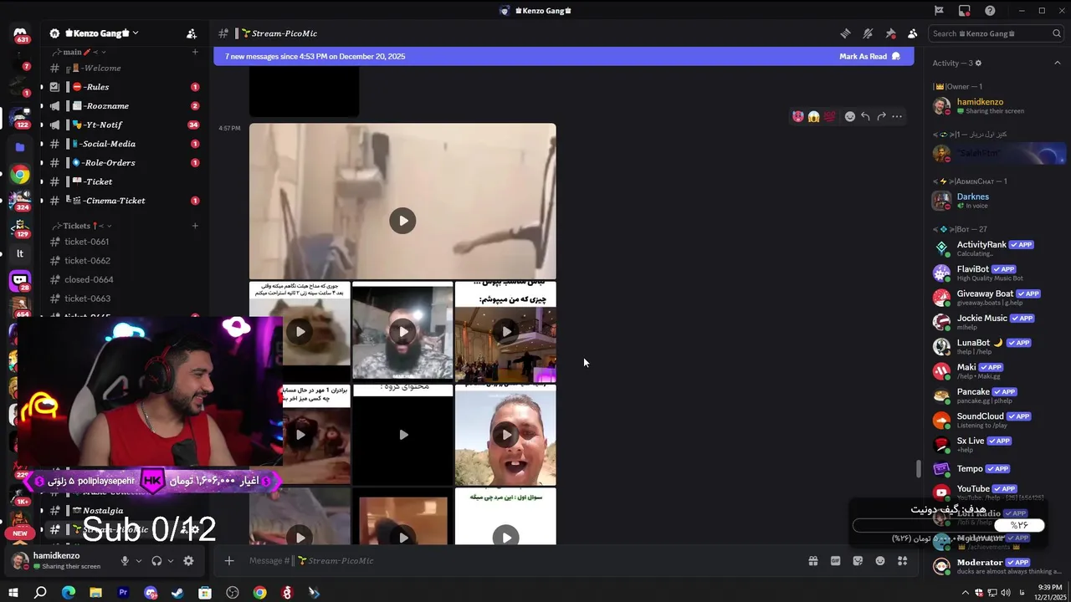
Task: Open headphone output options arrow
Action: pyautogui.click(x=171, y=561)
